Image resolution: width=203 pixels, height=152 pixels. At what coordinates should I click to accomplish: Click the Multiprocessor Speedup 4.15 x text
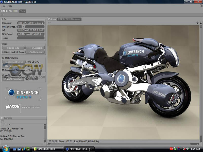[x=17, y=70]
